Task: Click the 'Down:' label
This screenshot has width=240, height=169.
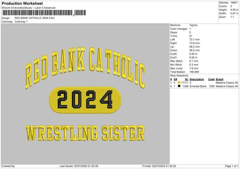Action: coord(174,50)
